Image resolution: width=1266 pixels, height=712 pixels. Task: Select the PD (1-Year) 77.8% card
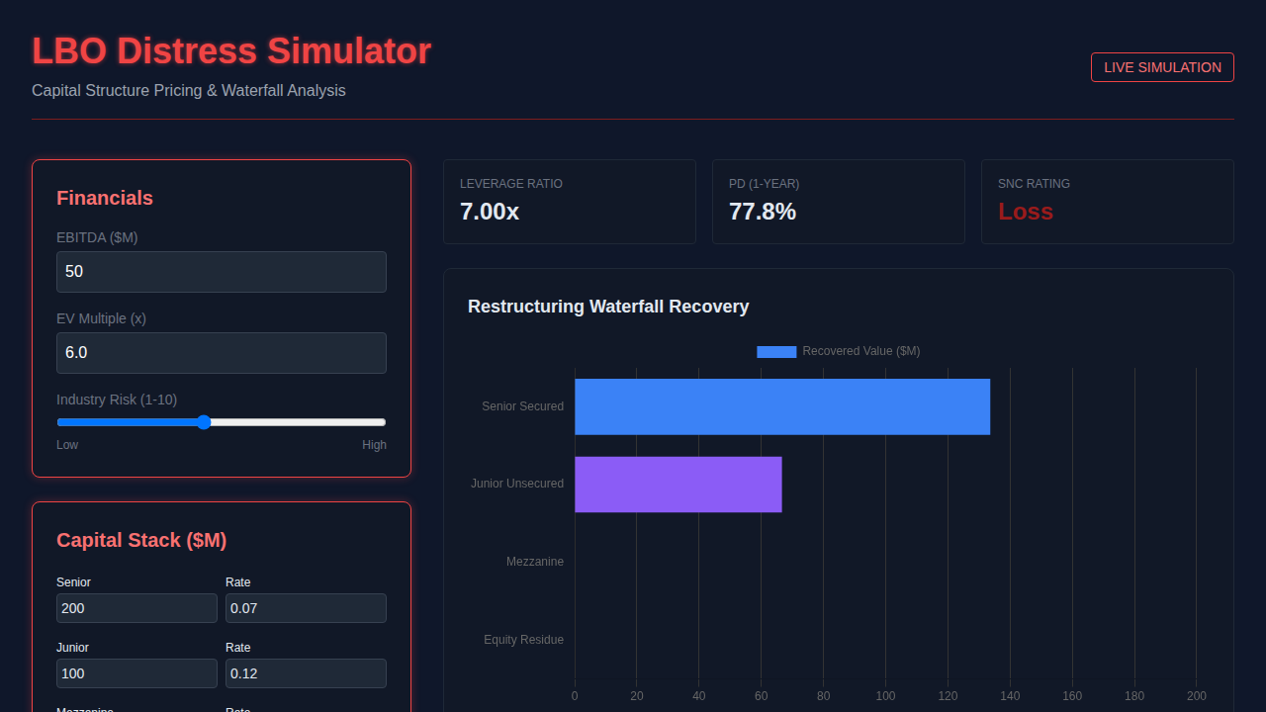[x=838, y=202]
